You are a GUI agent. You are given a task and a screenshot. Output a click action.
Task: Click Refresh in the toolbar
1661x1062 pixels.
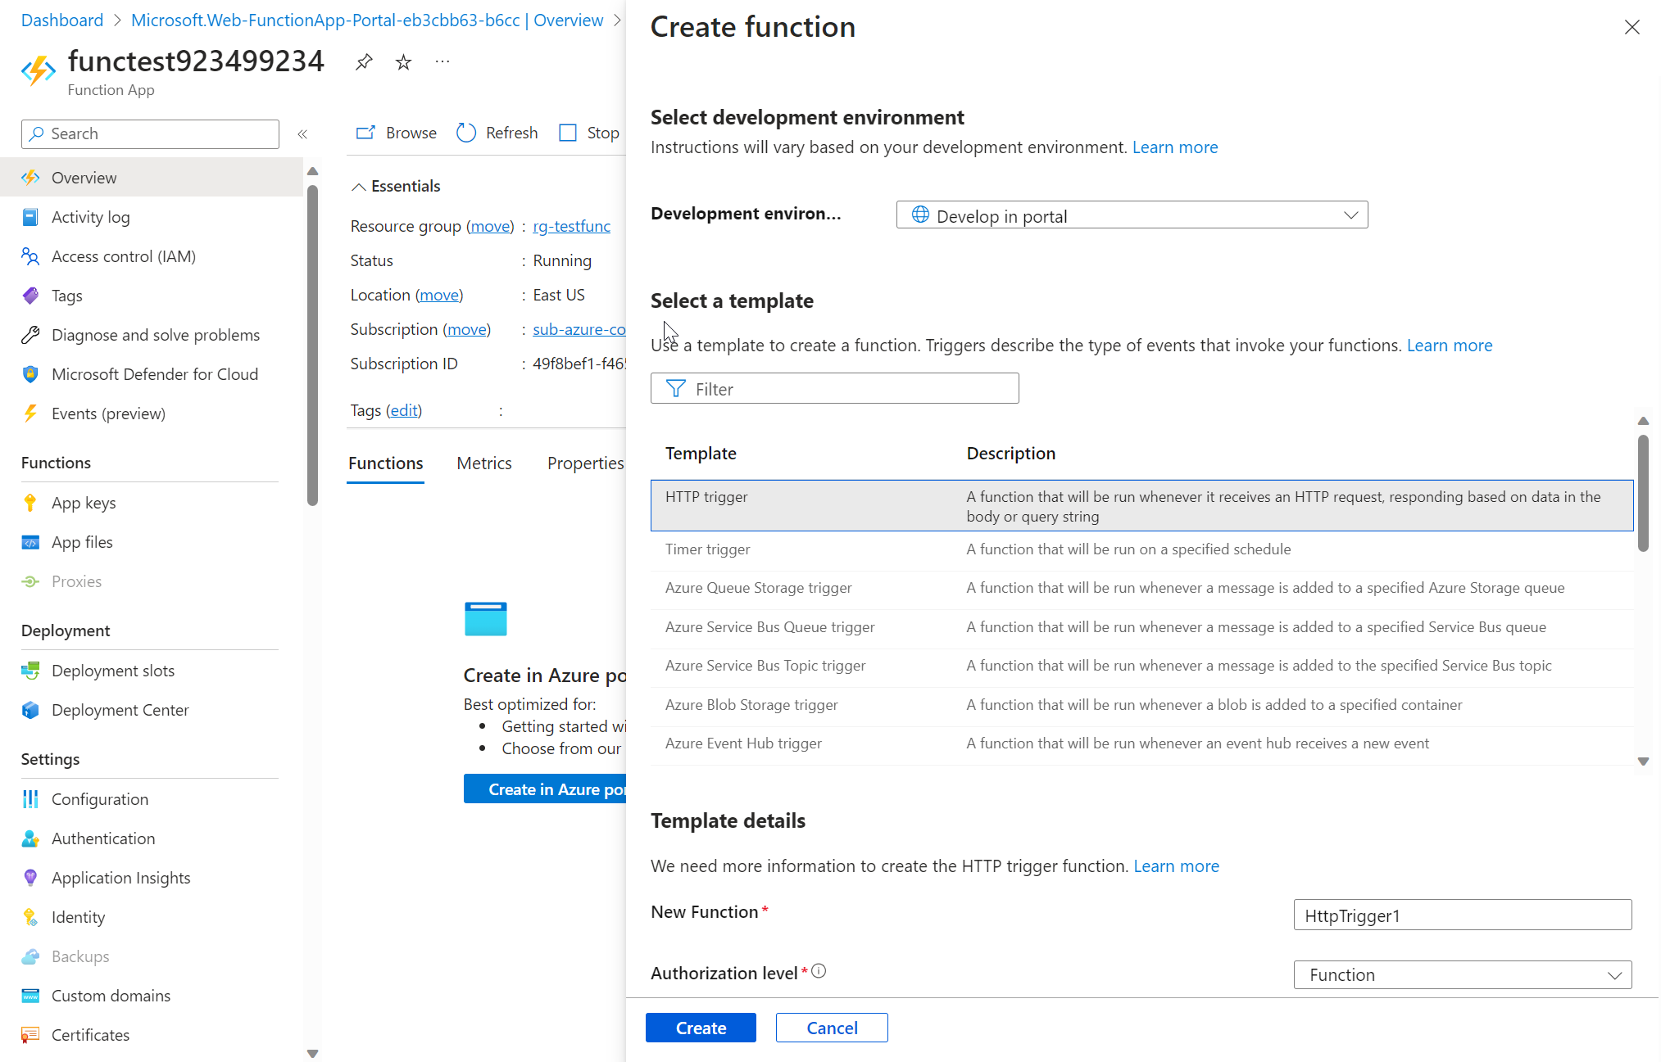(497, 133)
